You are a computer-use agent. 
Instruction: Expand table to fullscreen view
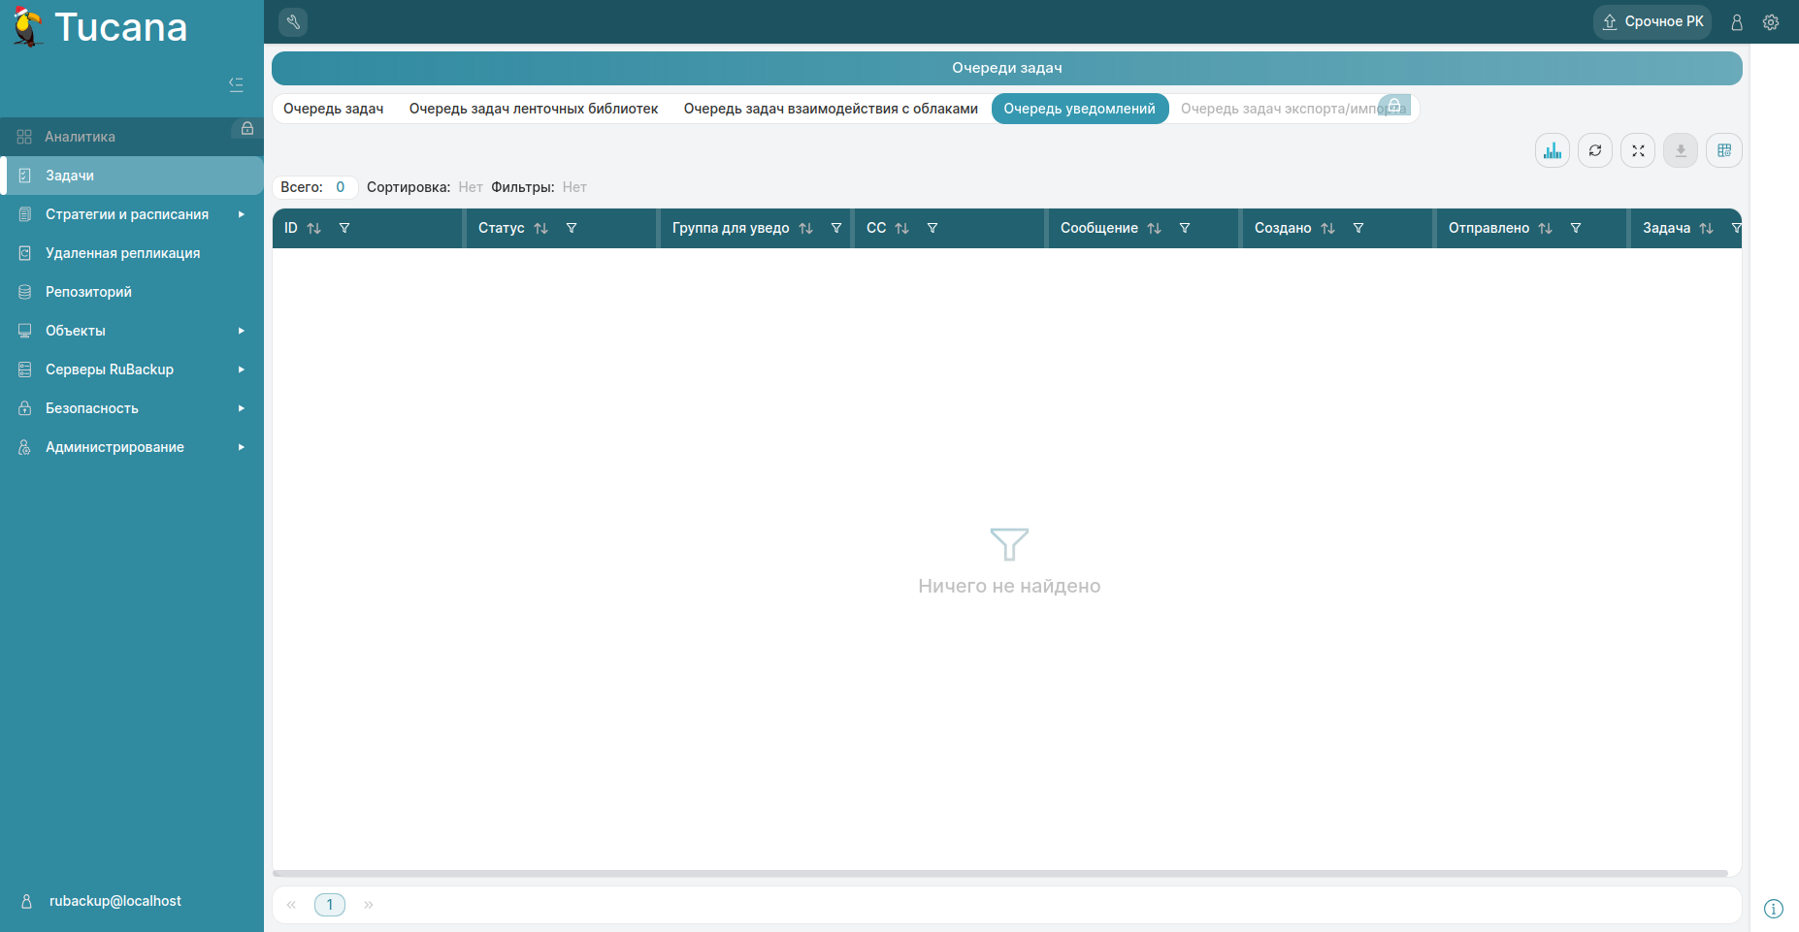click(1638, 150)
